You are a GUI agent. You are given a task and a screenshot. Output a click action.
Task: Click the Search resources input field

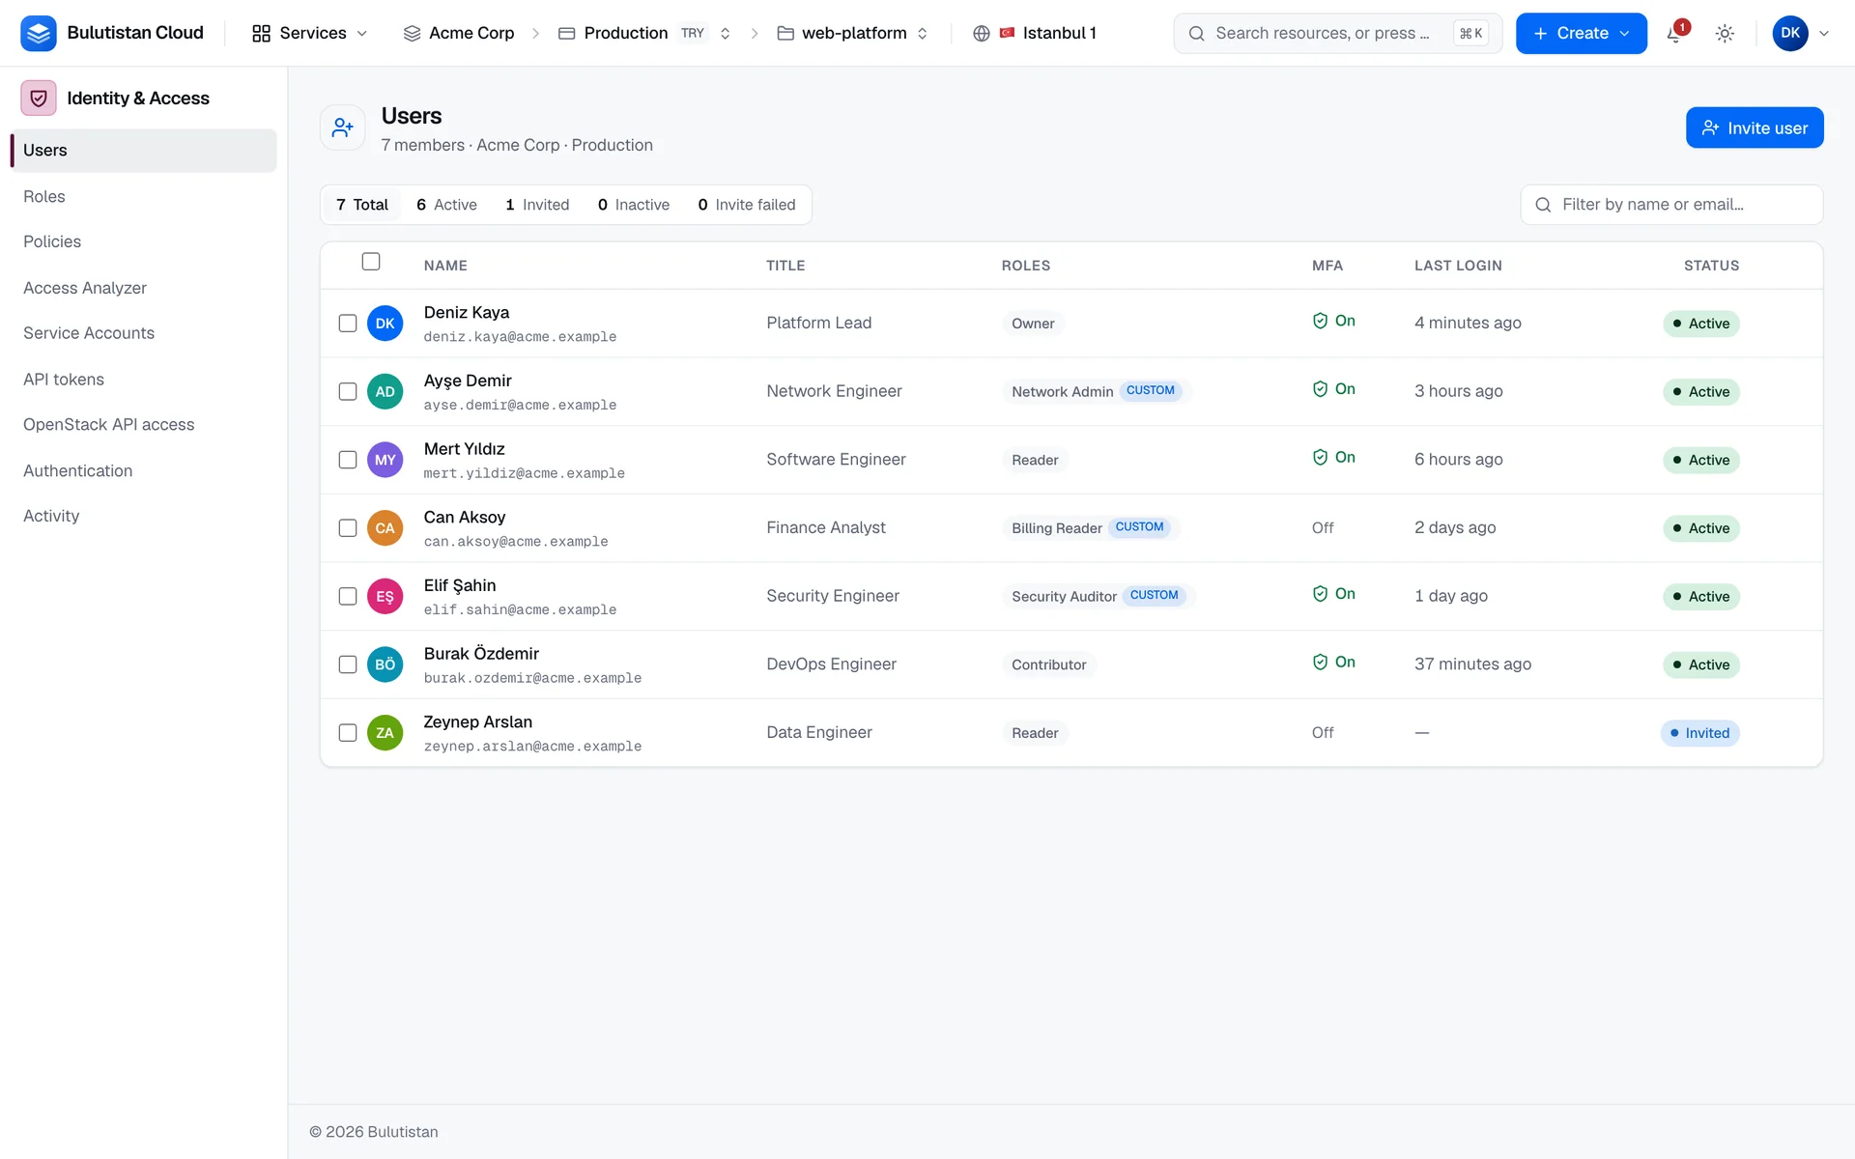[1338, 34]
